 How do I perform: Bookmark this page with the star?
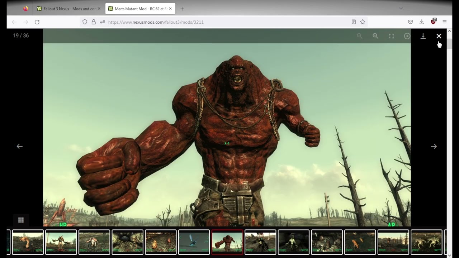pos(363,22)
